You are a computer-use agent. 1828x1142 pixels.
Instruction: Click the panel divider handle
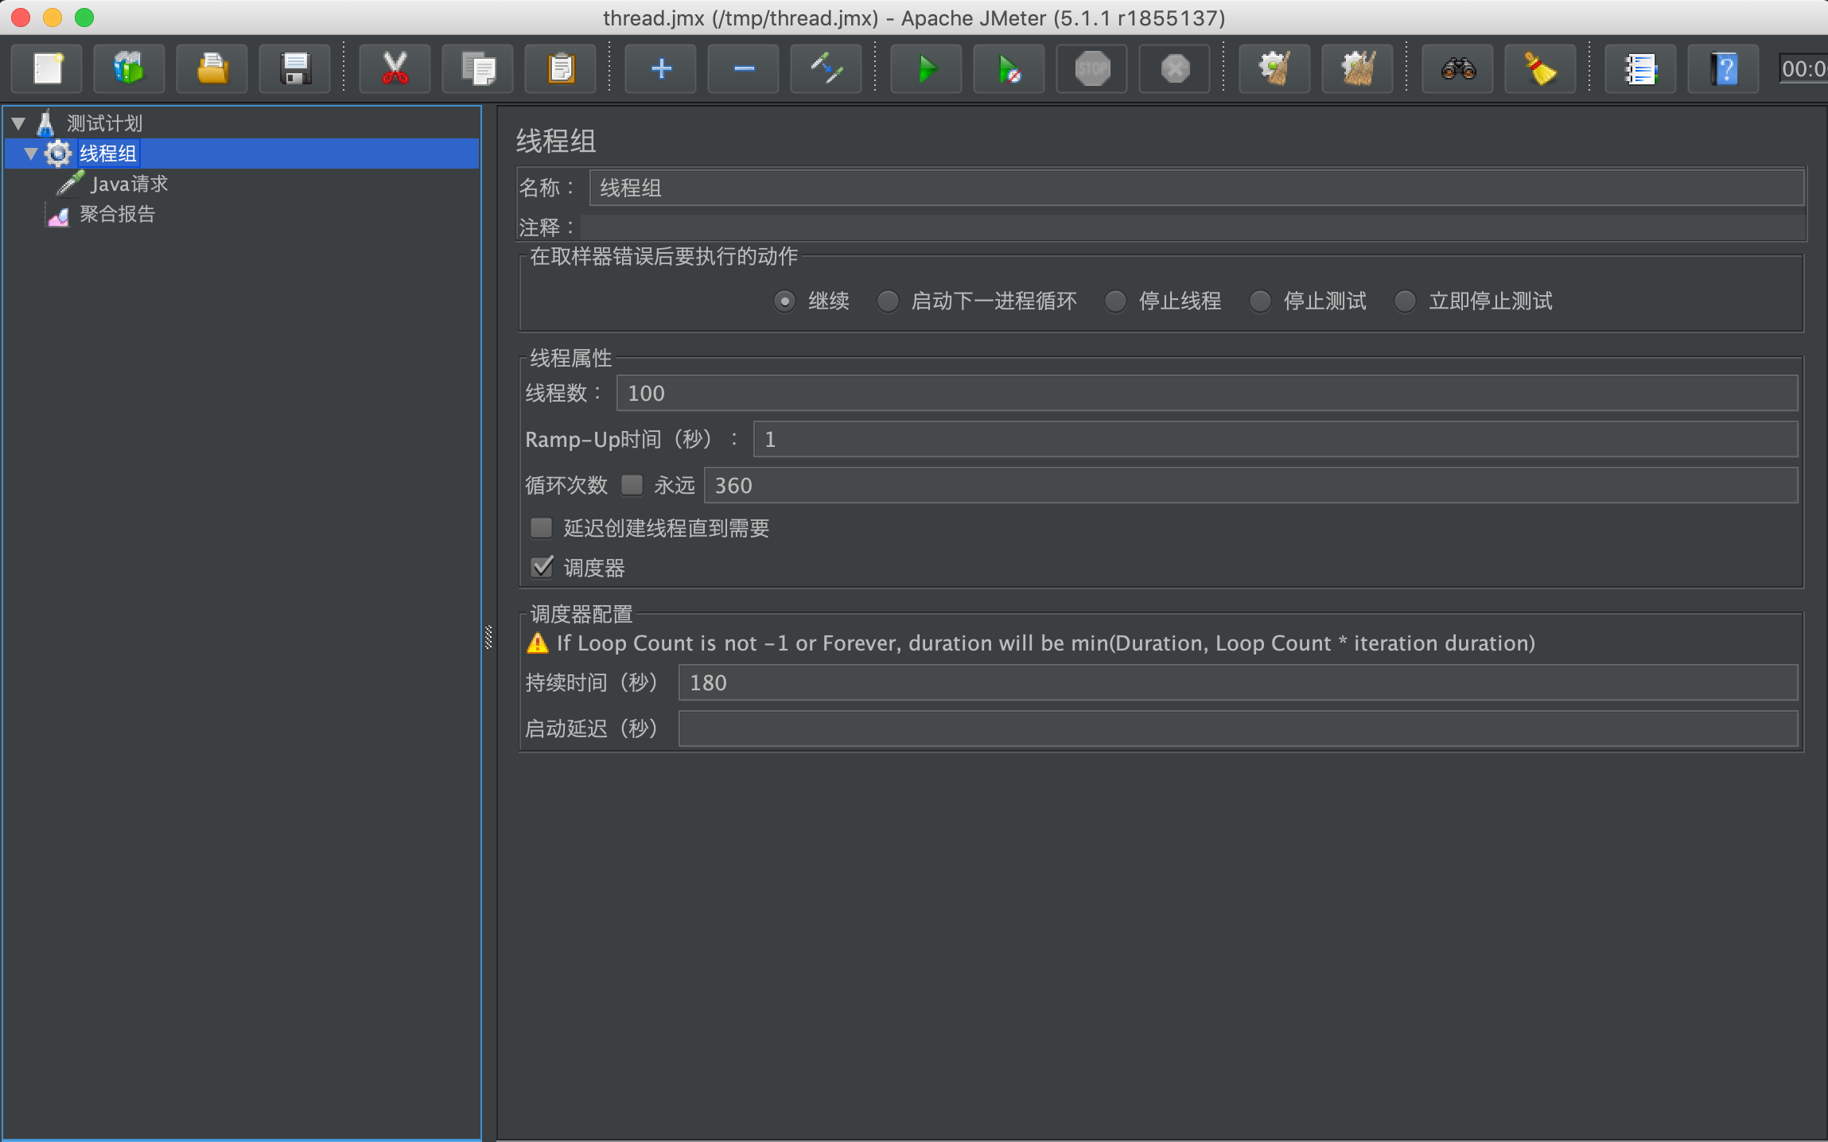(488, 636)
